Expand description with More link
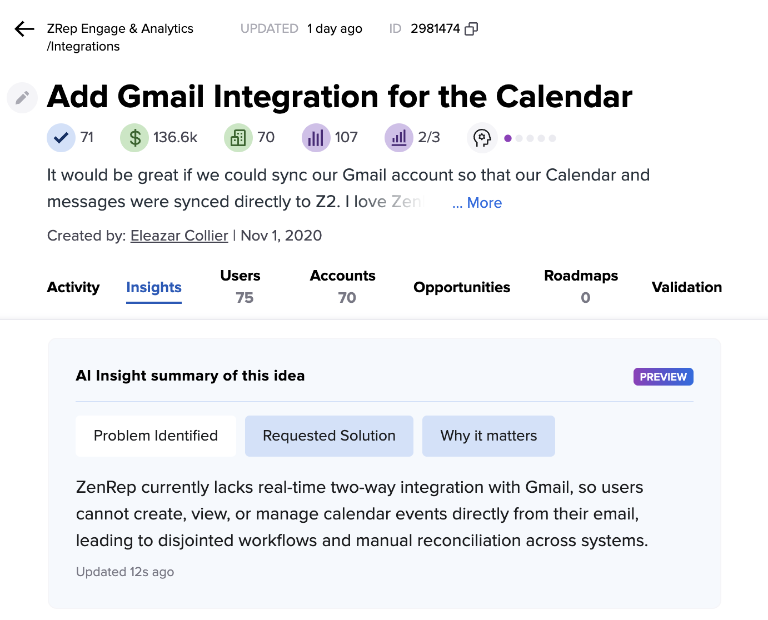Viewport: 768px width, 620px height. pyautogui.click(x=477, y=203)
